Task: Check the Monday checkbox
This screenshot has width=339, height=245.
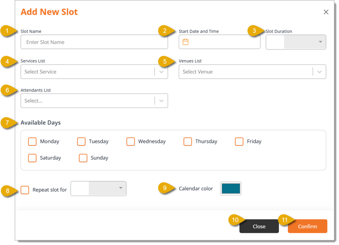Action: click(x=32, y=142)
